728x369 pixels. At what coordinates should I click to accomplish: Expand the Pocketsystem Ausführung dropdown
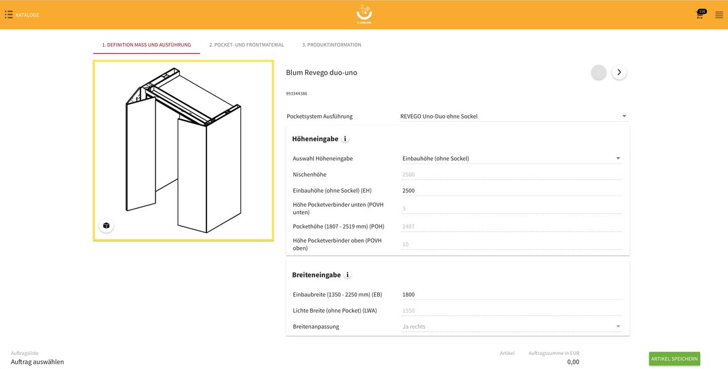pyautogui.click(x=514, y=116)
